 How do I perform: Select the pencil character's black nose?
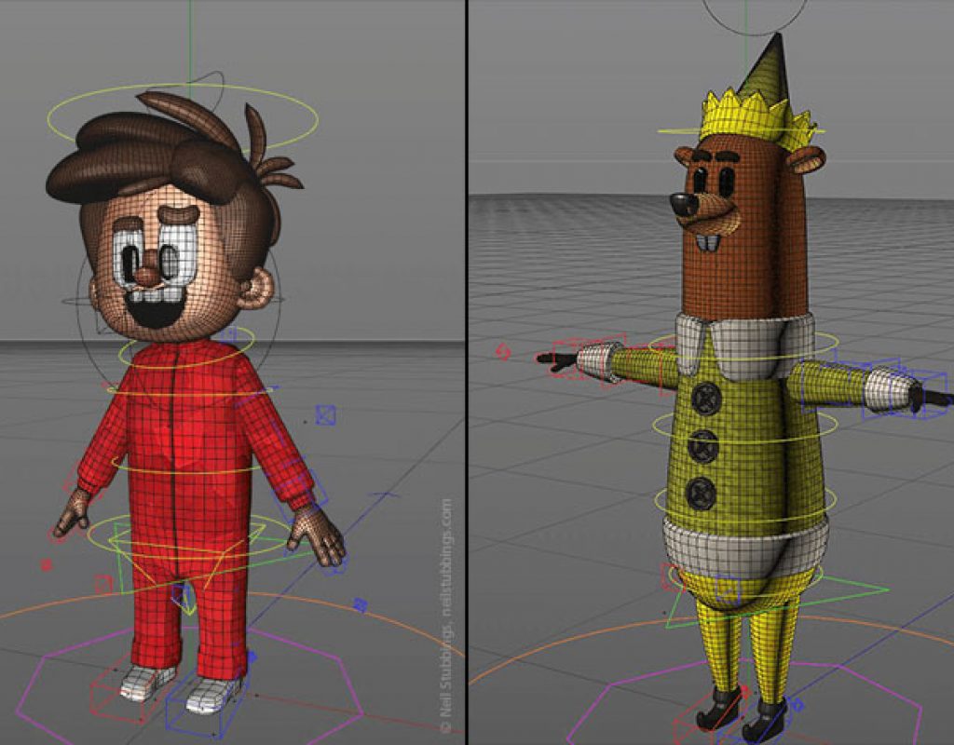(x=685, y=205)
